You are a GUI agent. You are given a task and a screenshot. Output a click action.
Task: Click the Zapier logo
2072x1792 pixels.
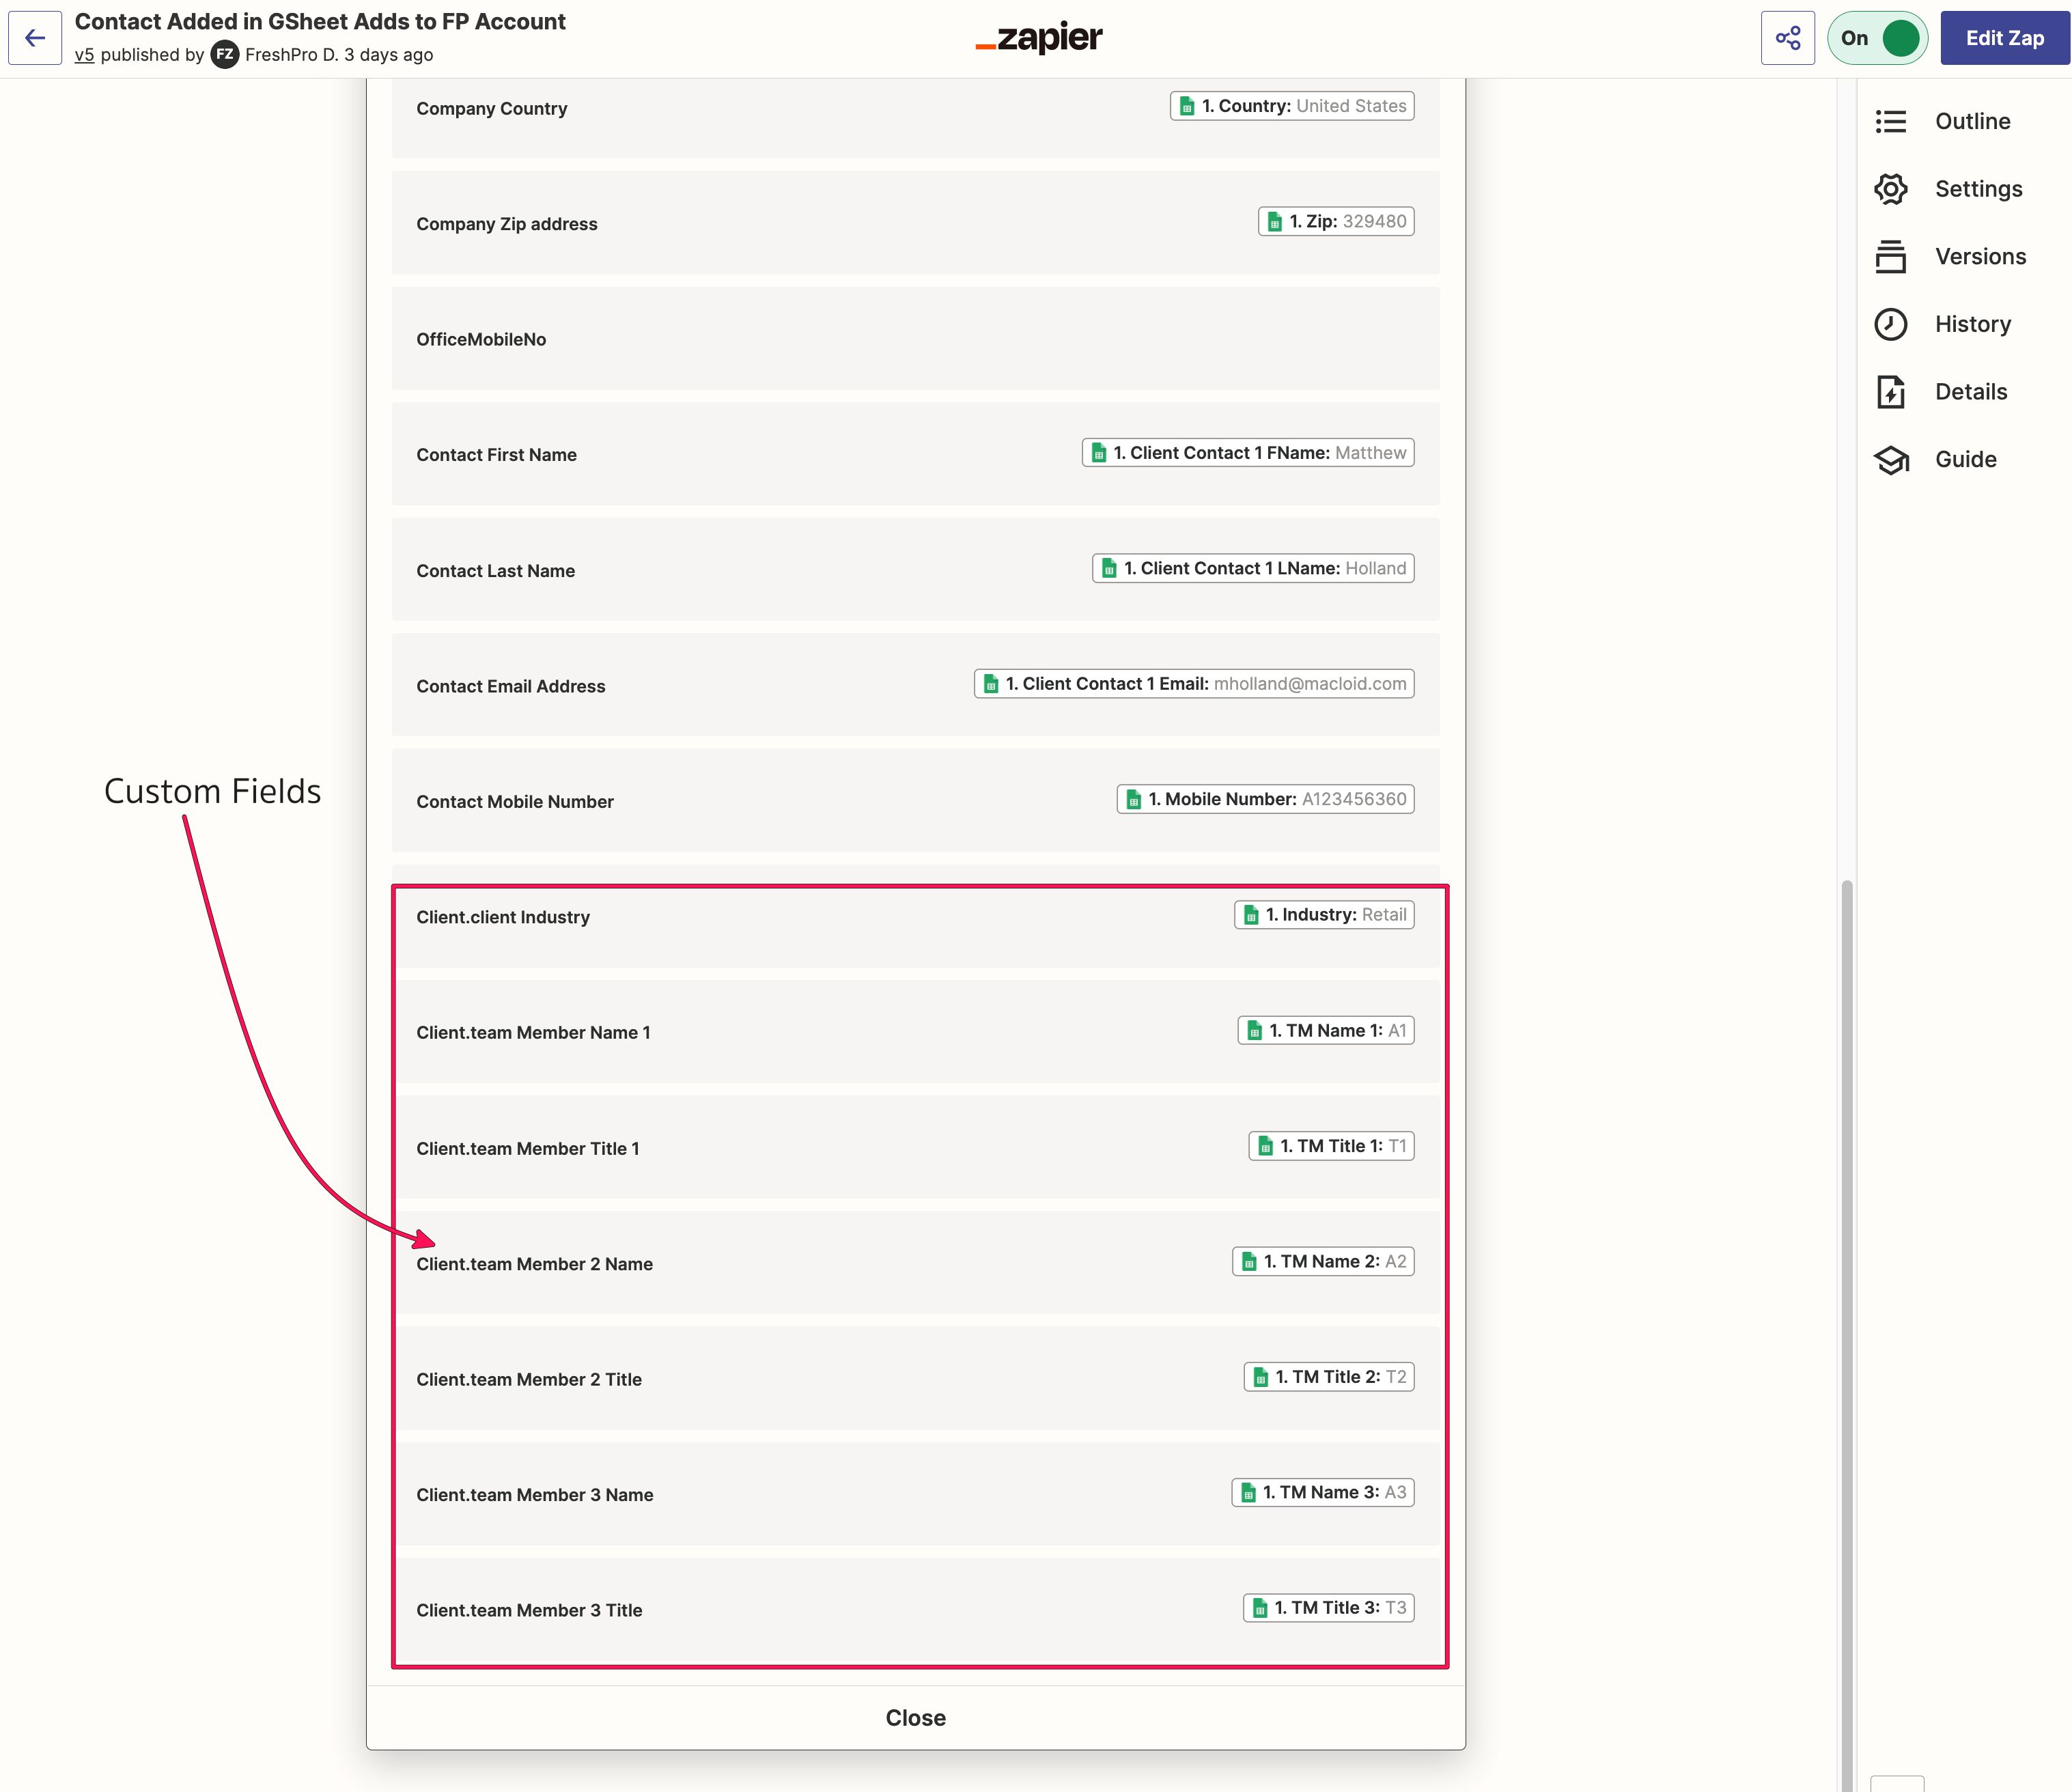[x=1038, y=38]
